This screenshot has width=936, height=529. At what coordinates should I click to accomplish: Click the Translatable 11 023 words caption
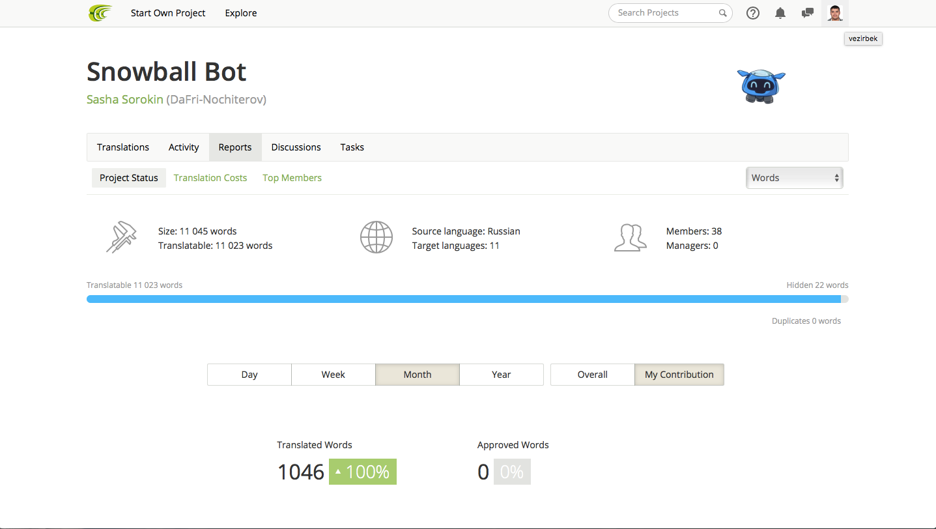134,285
